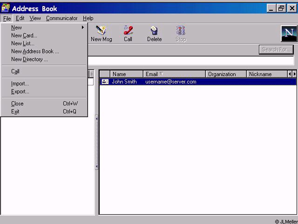Image resolution: width=298 pixels, height=224 pixels.
Task: Click the search text input field
Action: 190,61
